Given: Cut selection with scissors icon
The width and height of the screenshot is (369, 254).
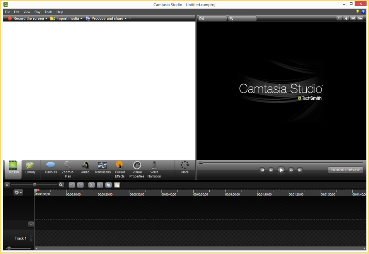Looking at the screenshot, I should click(91, 185).
